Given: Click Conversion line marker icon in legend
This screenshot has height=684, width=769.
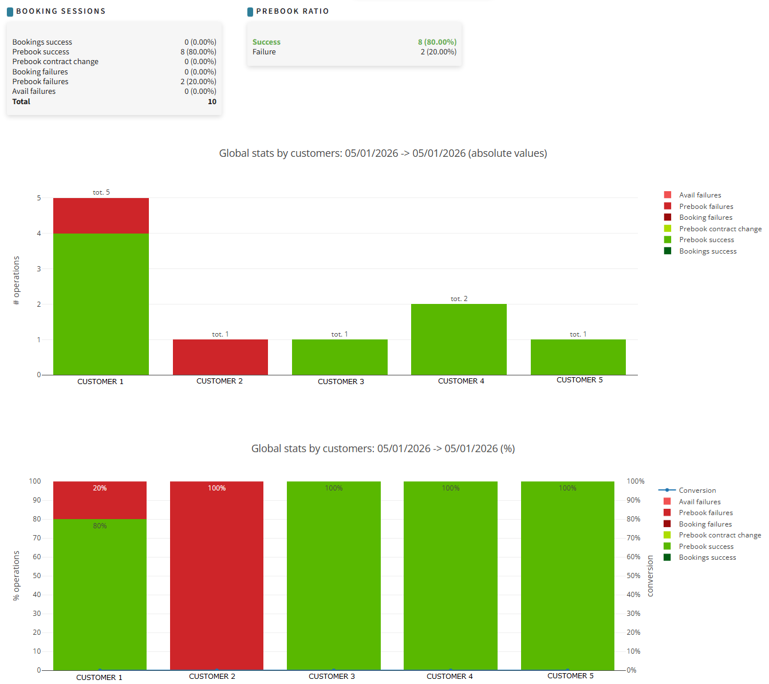Looking at the screenshot, I should point(667,491).
